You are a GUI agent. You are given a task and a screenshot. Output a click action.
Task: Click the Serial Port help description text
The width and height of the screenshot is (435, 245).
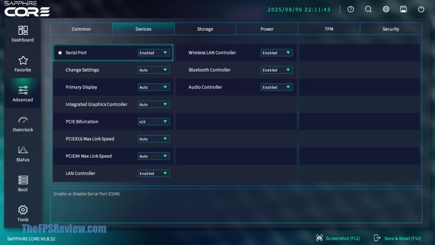coord(87,194)
